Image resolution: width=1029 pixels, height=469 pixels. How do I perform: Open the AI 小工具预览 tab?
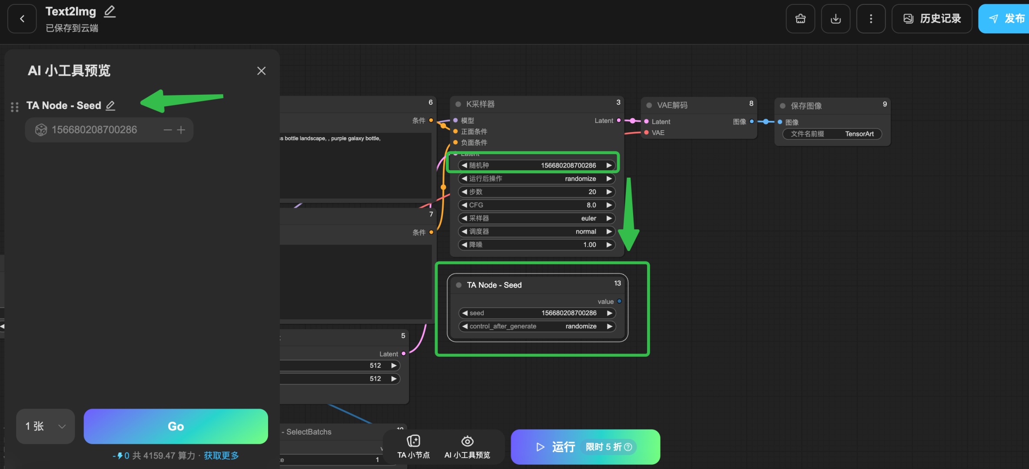[467, 447]
